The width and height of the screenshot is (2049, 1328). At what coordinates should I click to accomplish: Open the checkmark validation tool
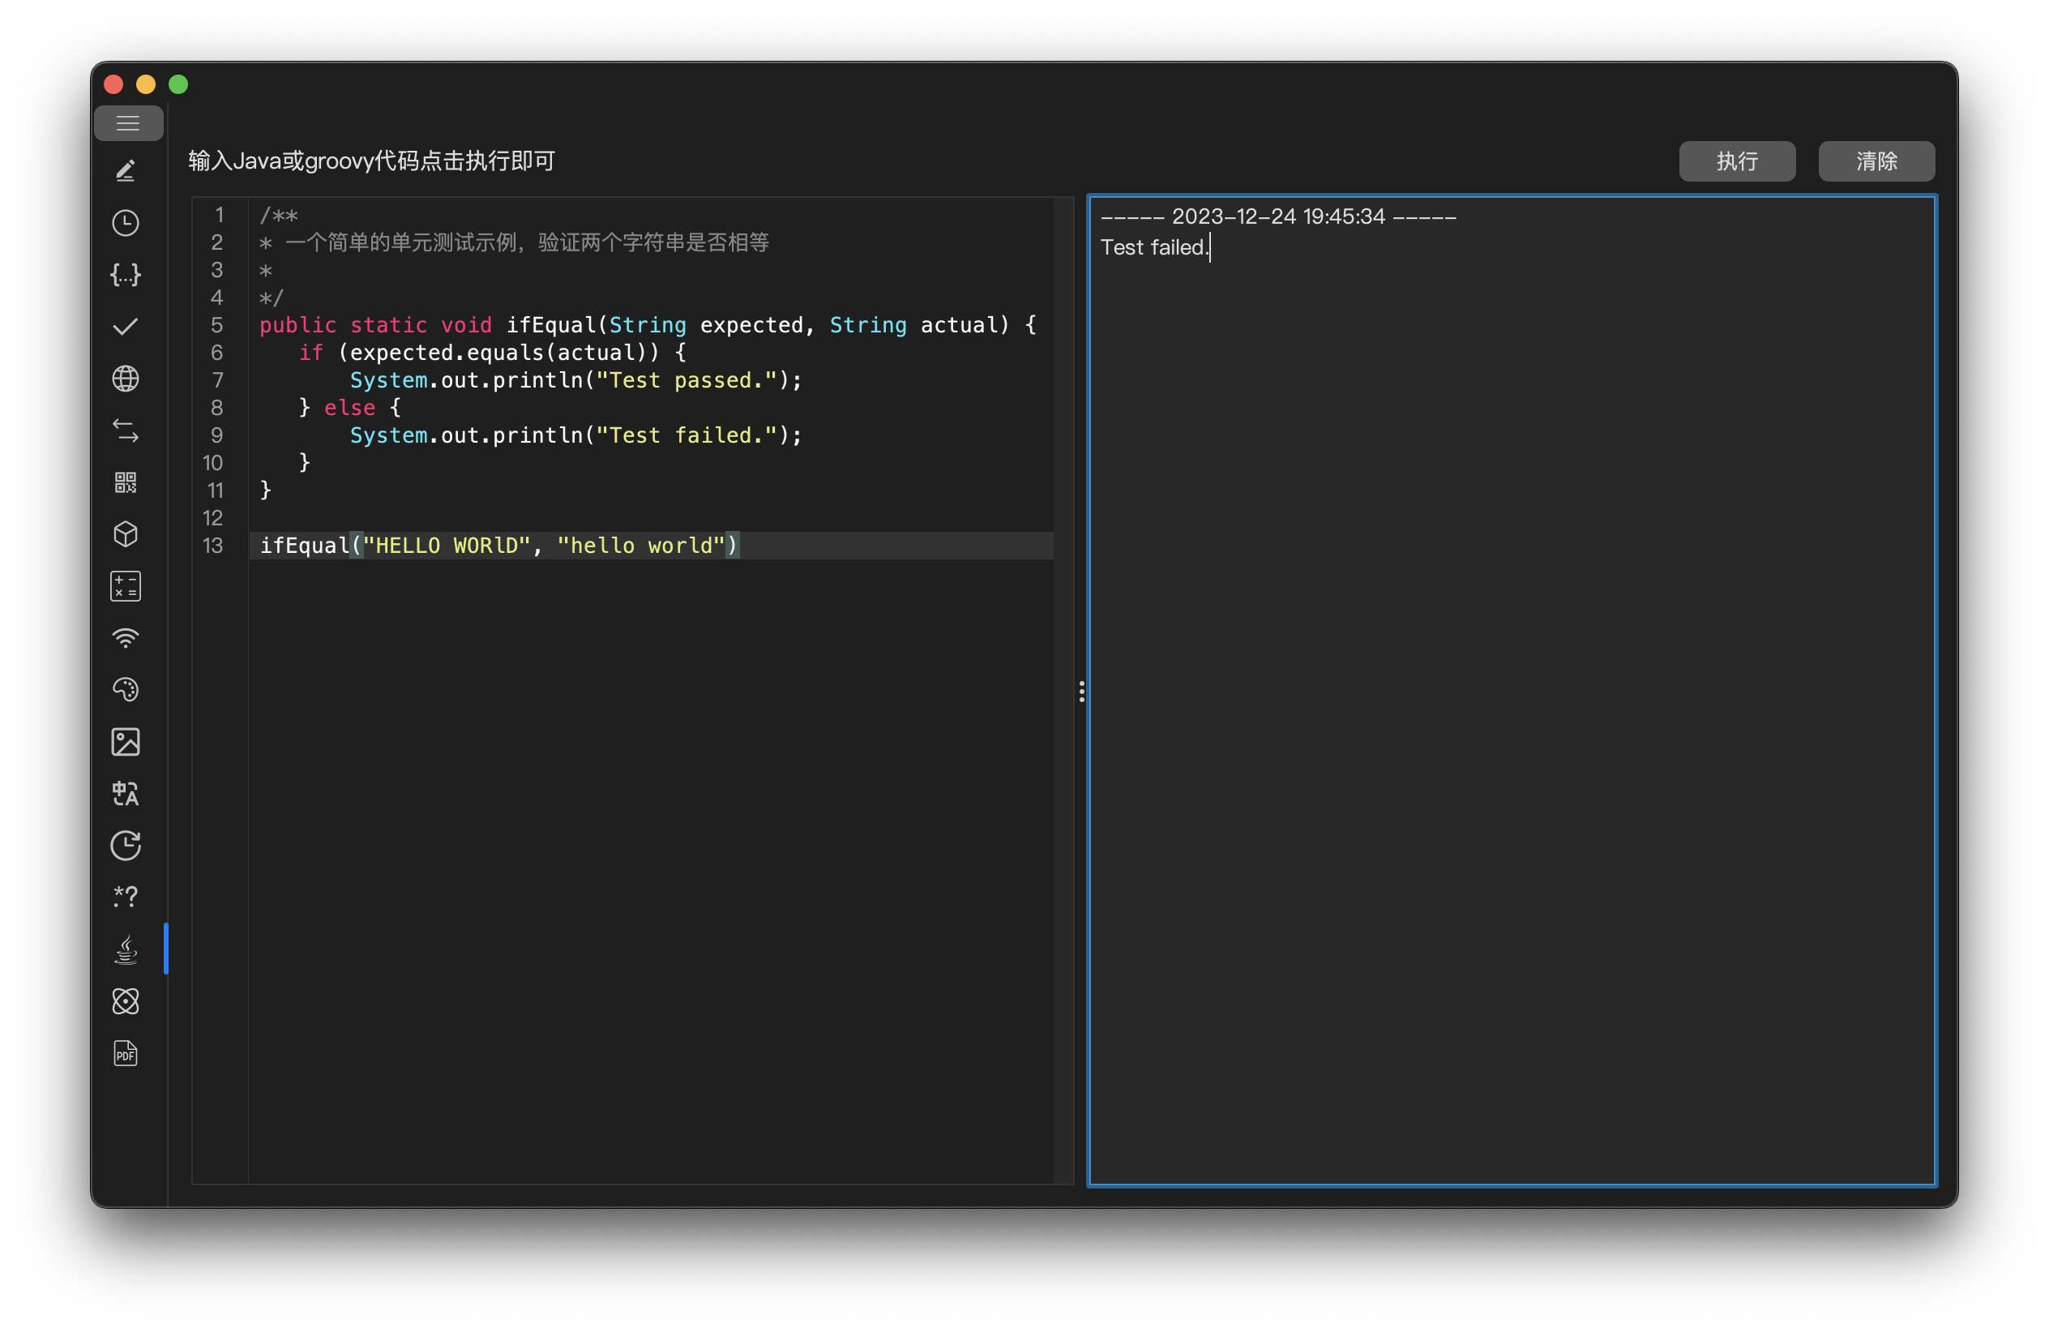coord(126,327)
